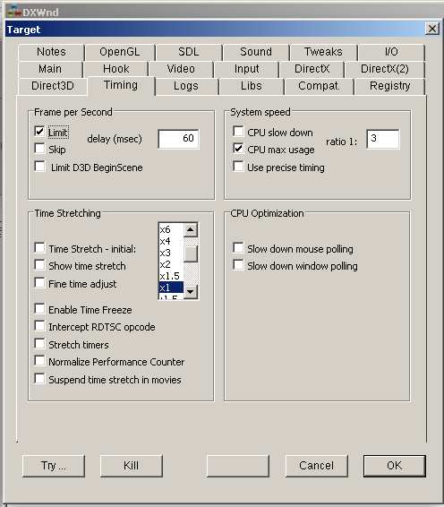The image size is (444, 507).
Task: Switch to the Libs tab
Action: 251,86
